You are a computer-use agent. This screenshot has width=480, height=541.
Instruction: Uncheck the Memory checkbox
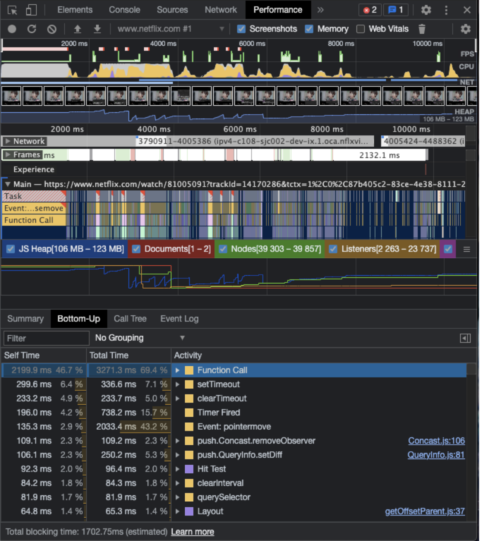309,29
